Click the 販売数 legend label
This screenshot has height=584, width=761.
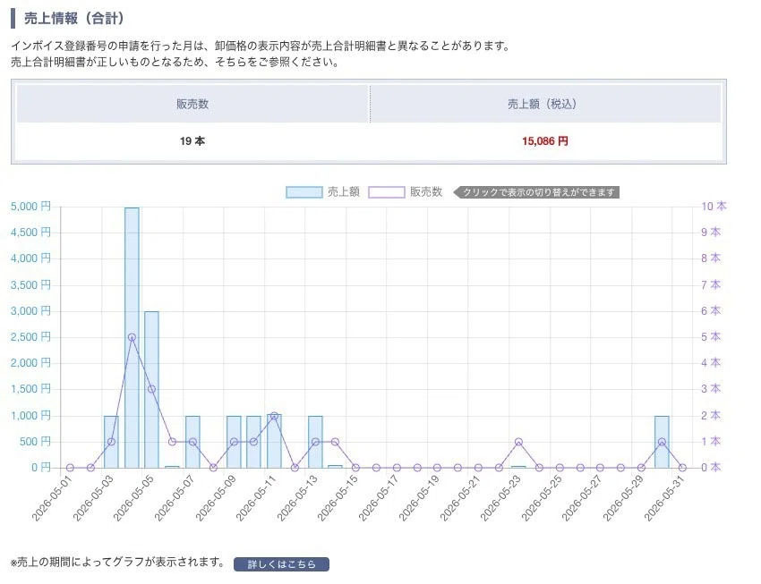pos(426,192)
